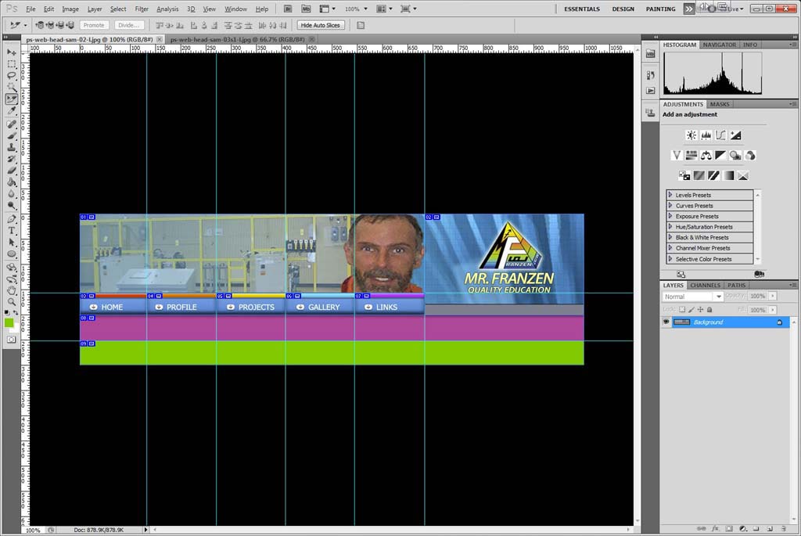Open the Layer menu
The height and width of the screenshot is (536, 801).
[x=95, y=9]
